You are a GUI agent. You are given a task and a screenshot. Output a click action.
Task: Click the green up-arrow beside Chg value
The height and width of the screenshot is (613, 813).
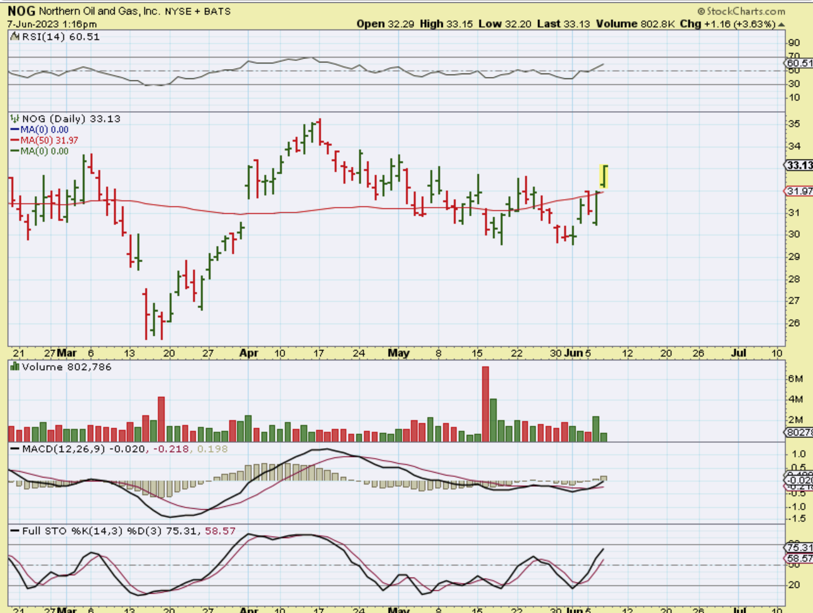tap(781, 24)
